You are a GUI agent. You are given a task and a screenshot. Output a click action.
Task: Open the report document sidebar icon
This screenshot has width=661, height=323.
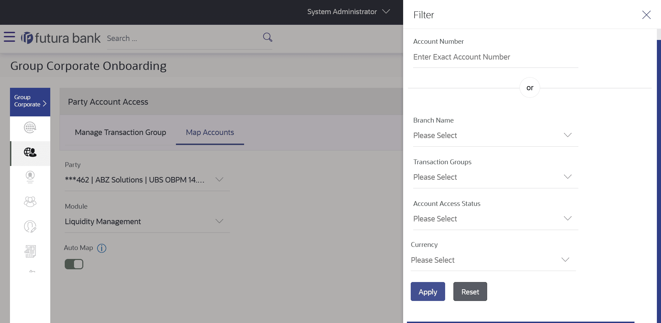(x=30, y=251)
